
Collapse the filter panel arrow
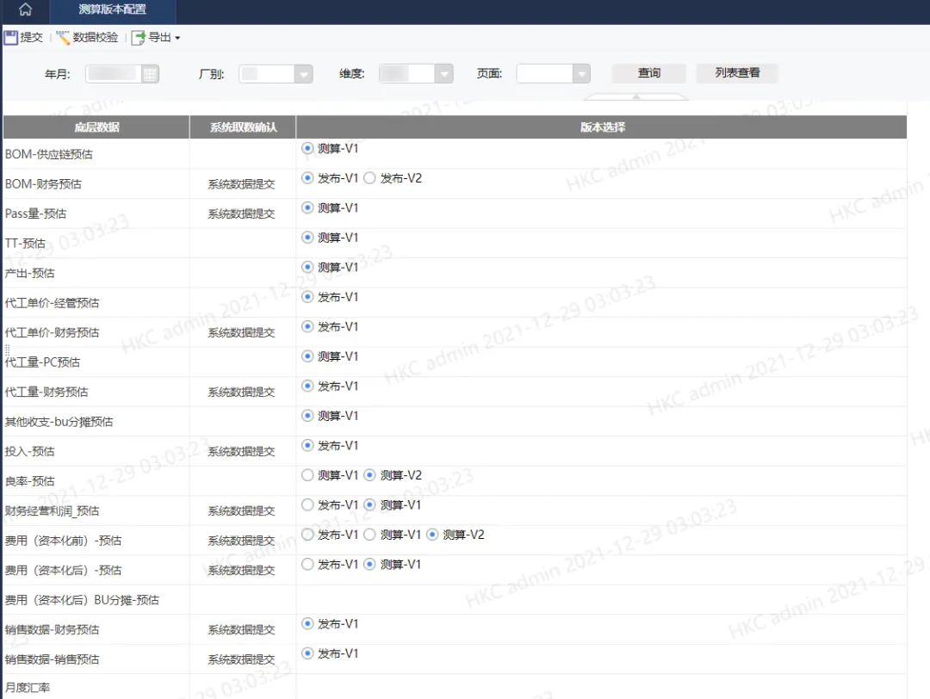[x=635, y=96]
